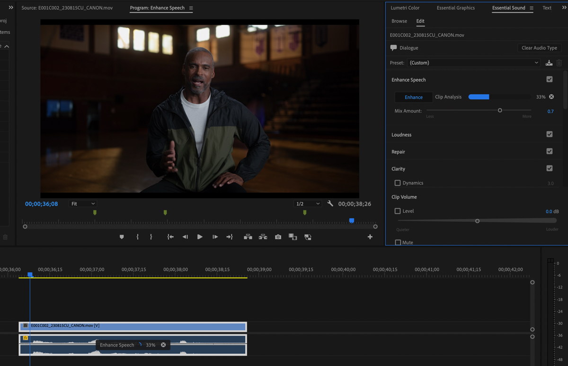Click the Add Marker icon

122,237
